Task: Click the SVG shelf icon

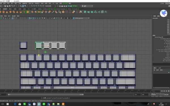Action: tap(28, 12)
